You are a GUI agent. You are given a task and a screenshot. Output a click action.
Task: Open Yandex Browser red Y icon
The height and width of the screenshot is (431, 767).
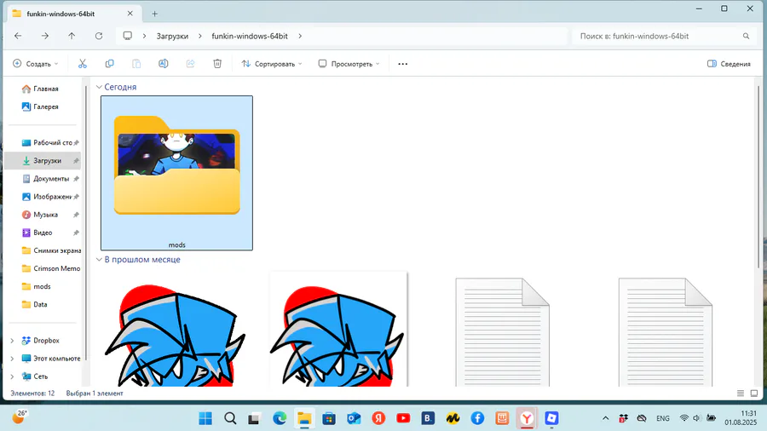[527, 418]
